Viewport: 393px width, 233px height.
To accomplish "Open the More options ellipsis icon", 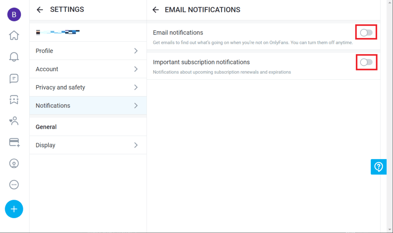I will tap(14, 185).
